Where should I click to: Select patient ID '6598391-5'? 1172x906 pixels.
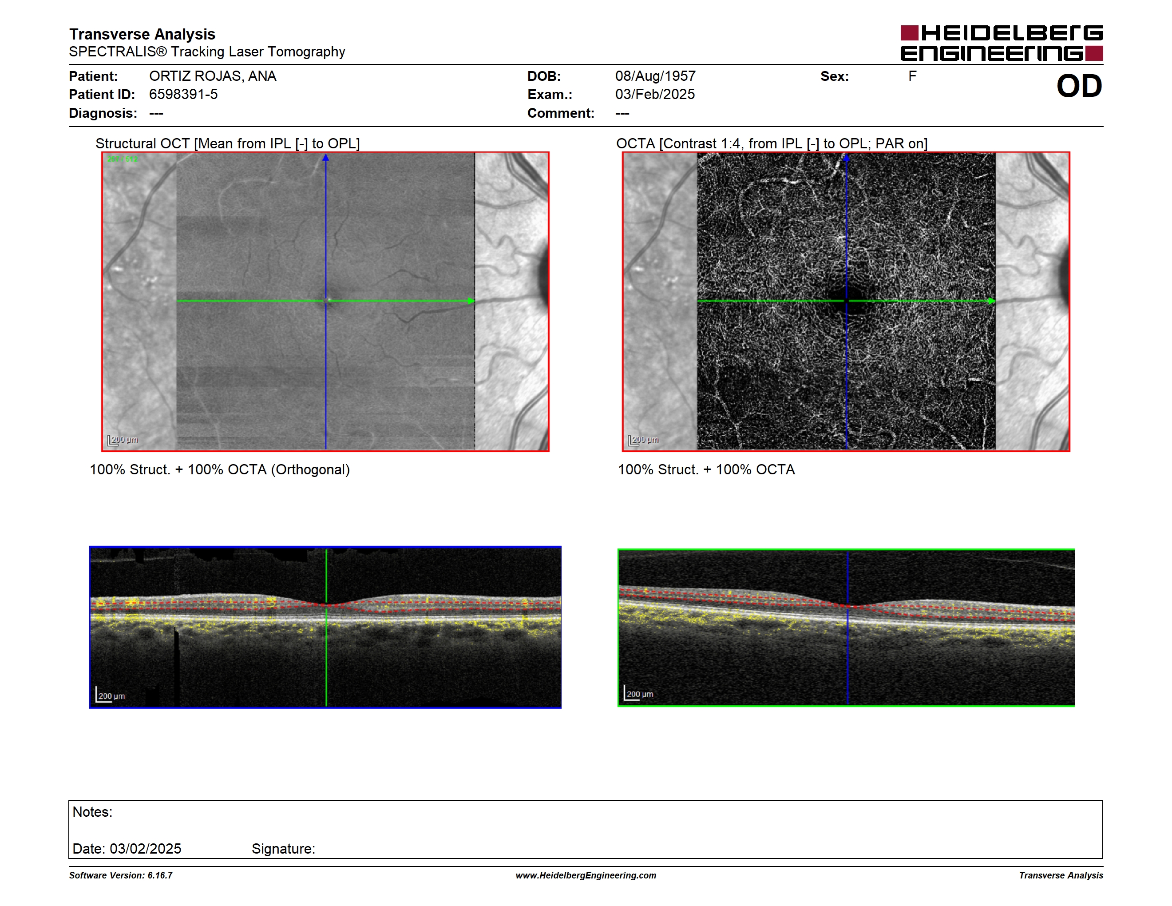pos(183,95)
